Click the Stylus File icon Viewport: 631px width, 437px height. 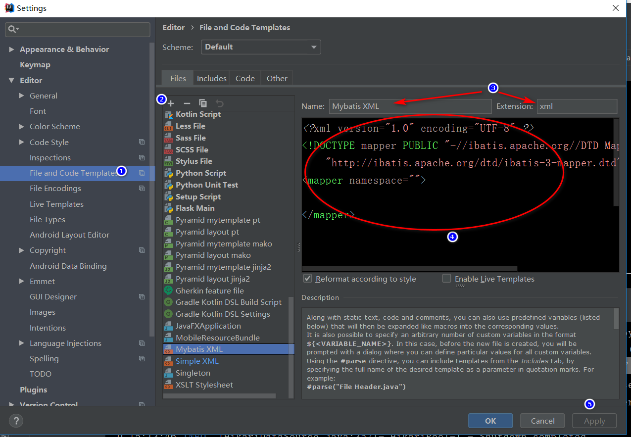[168, 161]
